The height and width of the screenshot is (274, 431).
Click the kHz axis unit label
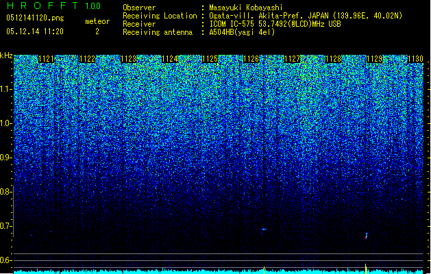6,55
